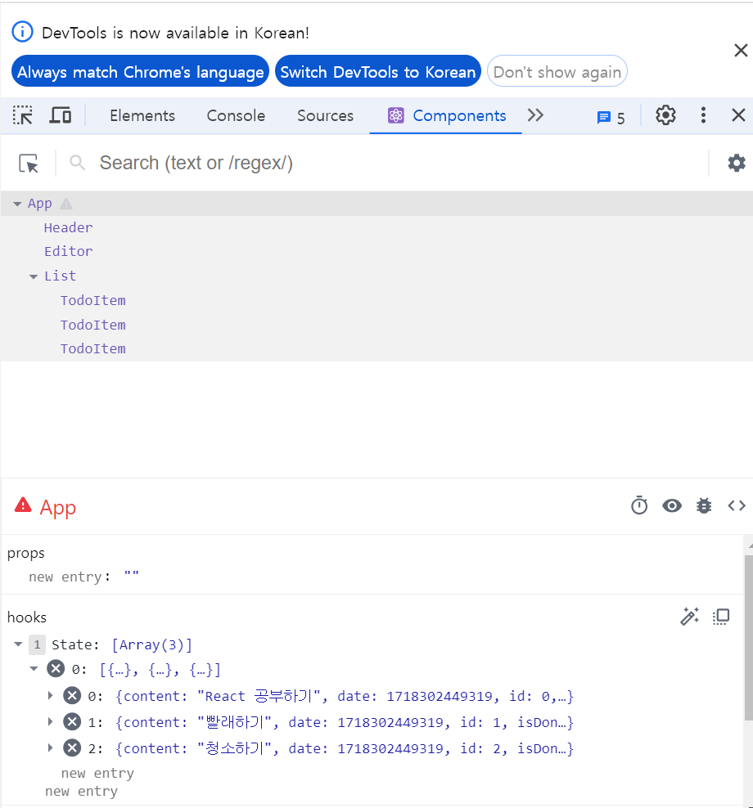Close the DevTools panel
Viewport: 753px width, 808px height.
point(738,115)
